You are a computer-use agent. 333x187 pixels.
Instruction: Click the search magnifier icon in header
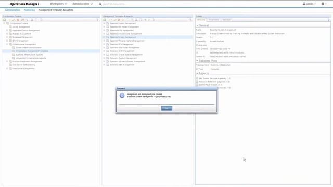click(x=100, y=4)
